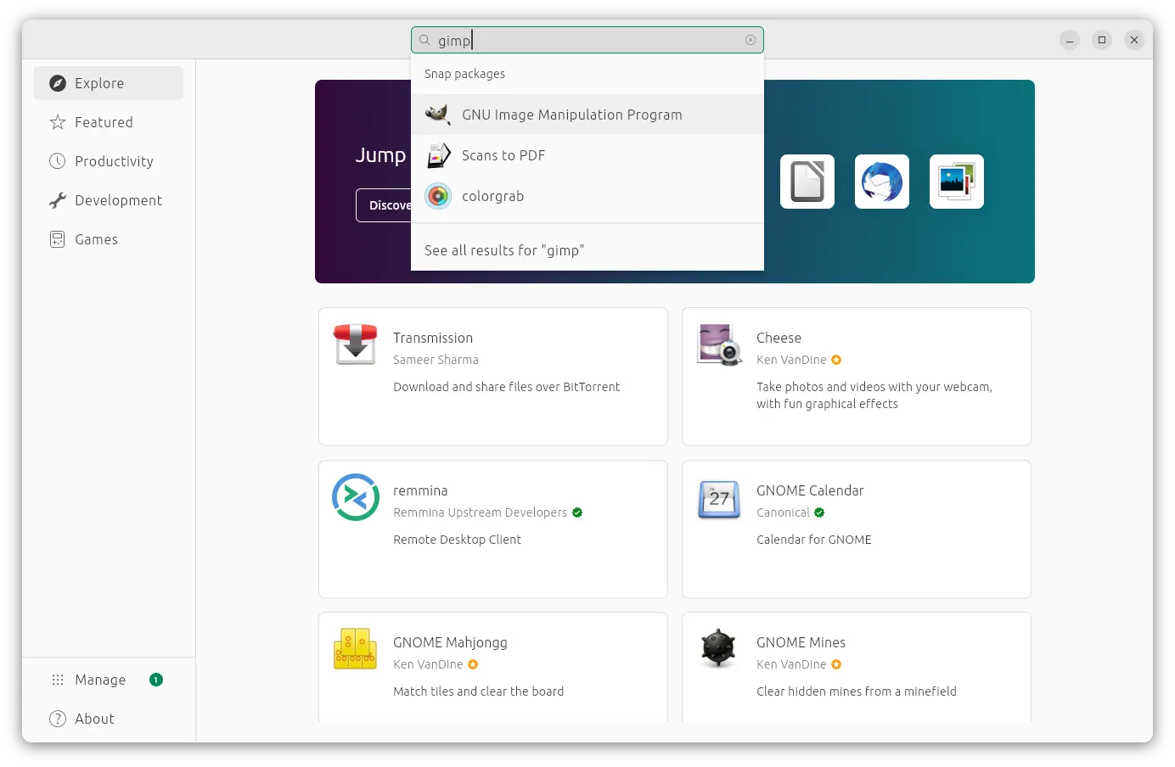1175x767 pixels.
Task: Open the Manage page
Action: 109,680
